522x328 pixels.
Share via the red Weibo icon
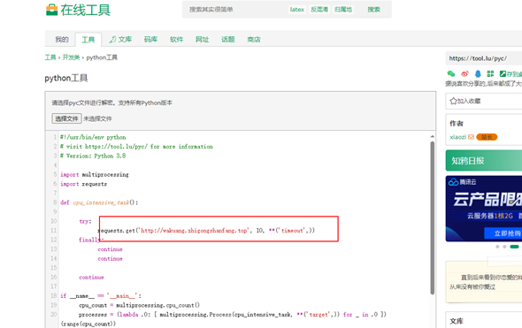click(x=464, y=73)
